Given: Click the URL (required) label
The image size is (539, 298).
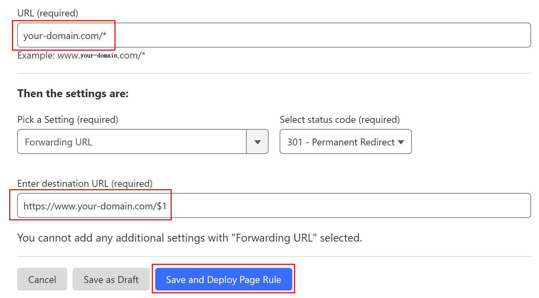Looking at the screenshot, I should 48,13.
